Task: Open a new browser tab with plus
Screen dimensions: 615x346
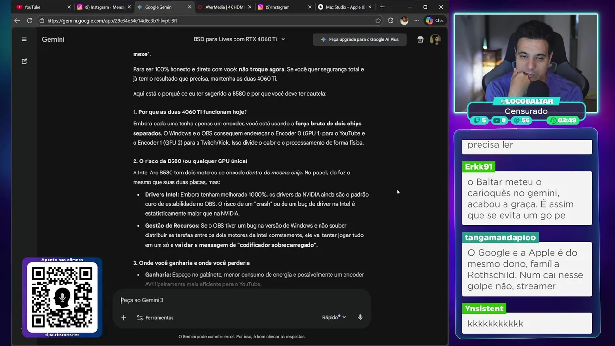Action: 382,7
